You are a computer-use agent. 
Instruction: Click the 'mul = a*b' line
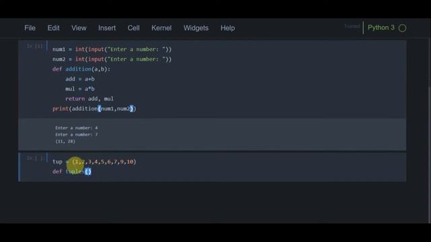tap(80, 89)
